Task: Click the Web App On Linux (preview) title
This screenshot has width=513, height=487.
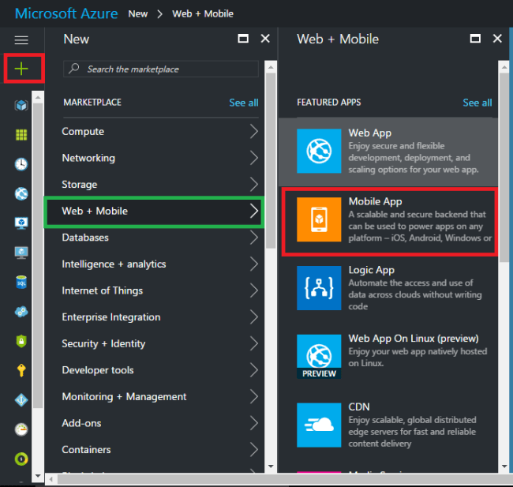Action: [414, 339]
